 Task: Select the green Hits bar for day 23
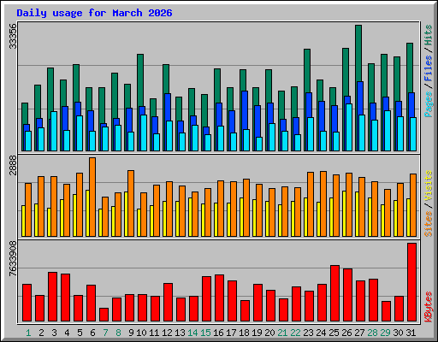pos(307,71)
